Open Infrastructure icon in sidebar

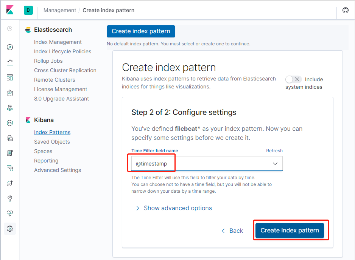pos(10,138)
